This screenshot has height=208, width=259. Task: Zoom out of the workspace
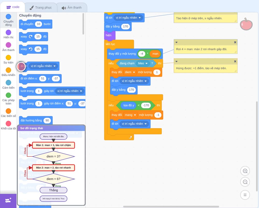[245, 182]
